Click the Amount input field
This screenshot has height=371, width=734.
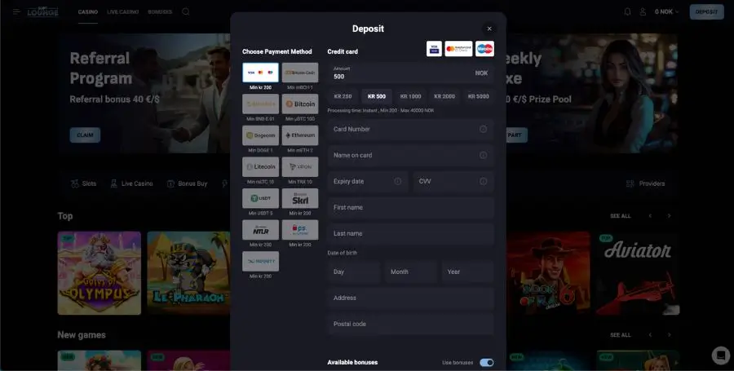410,73
